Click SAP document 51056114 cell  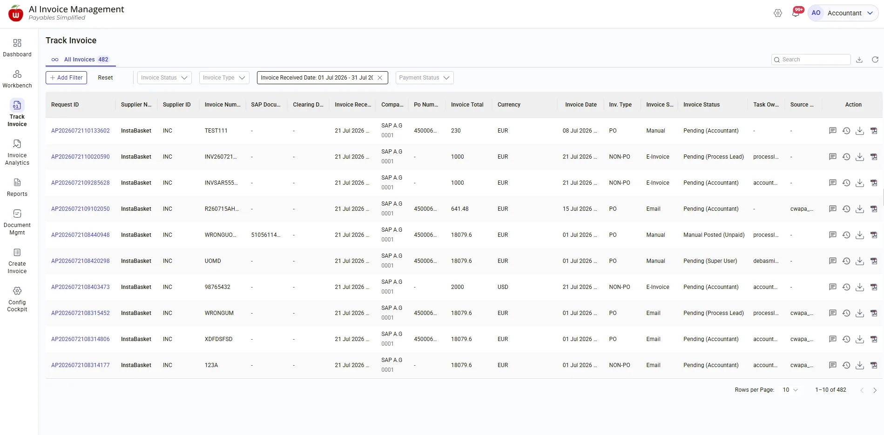tap(265, 235)
